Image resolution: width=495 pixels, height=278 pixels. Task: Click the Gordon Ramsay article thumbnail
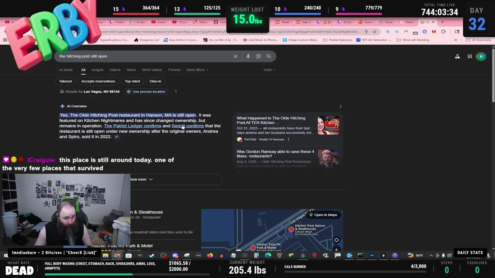(328, 159)
